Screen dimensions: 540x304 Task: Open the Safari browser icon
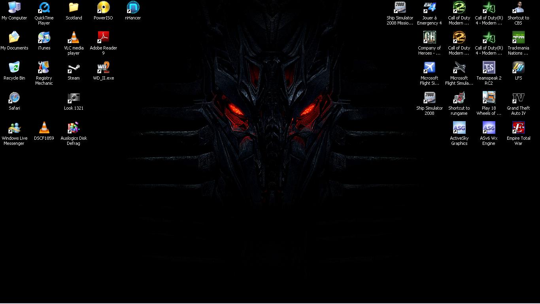pyautogui.click(x=14, y=98)
